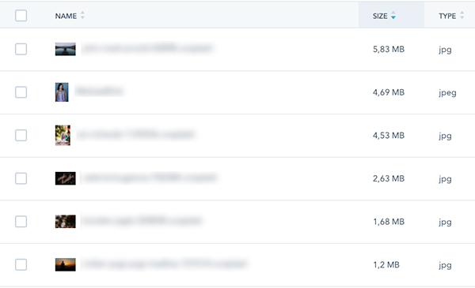Mark the checkbox for the 2,63 MB file
This screenshot has height=288, width=475.
pyautogui.click(x=21, y=178)
